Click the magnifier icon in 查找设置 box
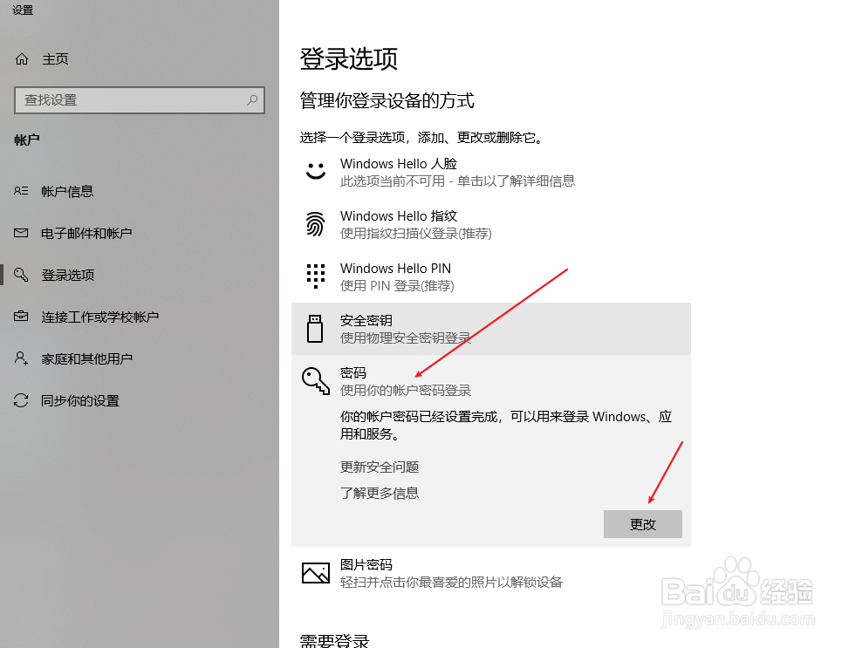The width and height of the screenshot is (862, 648). 252,100
